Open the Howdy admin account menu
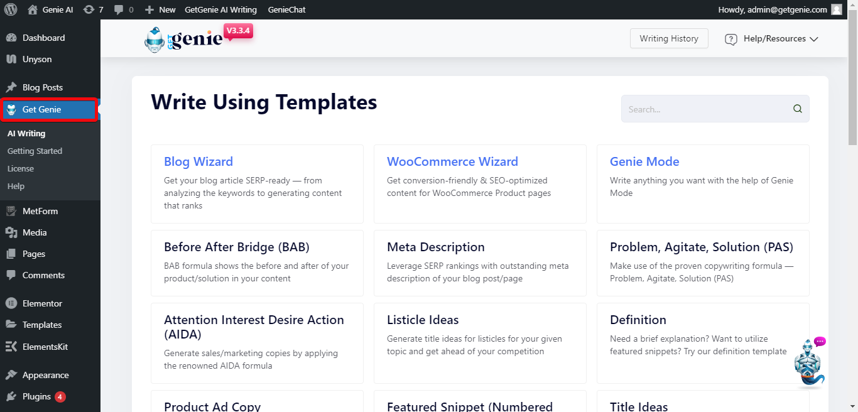The image size is (858, 412). click(x=780, y=9)
